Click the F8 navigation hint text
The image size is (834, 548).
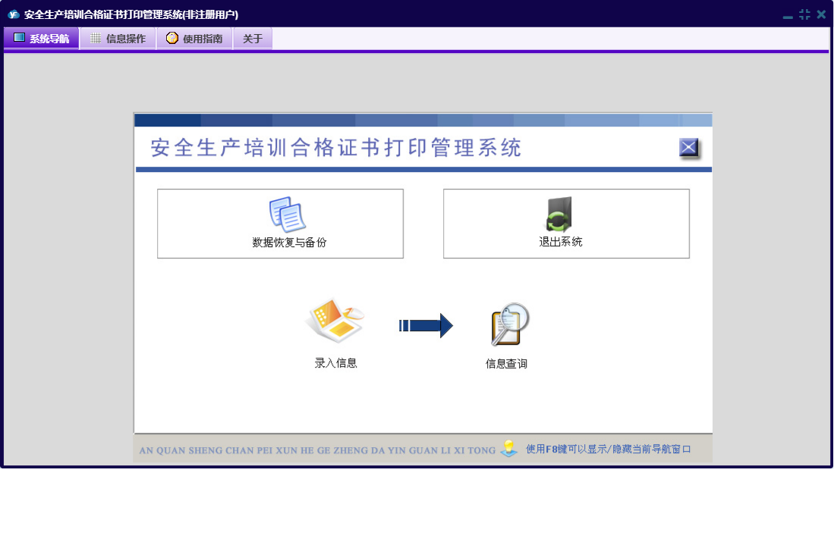[x=609, y=449]
